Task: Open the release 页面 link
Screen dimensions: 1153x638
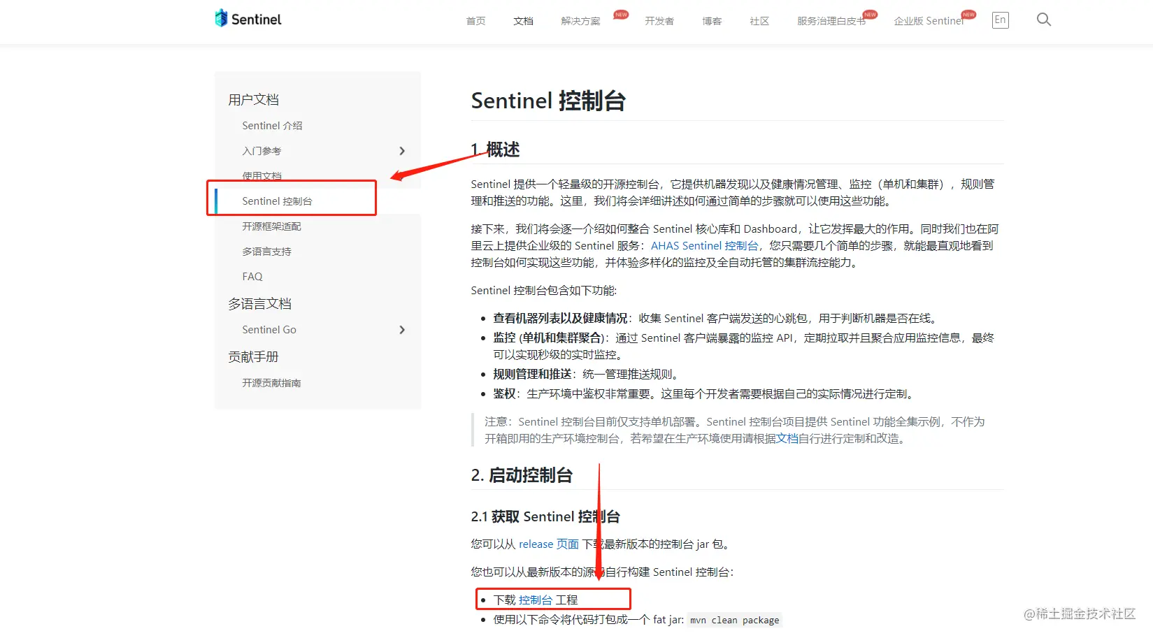Action: click(549, 544)
